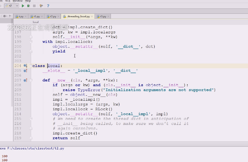Click 'RLock()' on line 213
Viewport: 248px width, 162px height.
(104, 109)
